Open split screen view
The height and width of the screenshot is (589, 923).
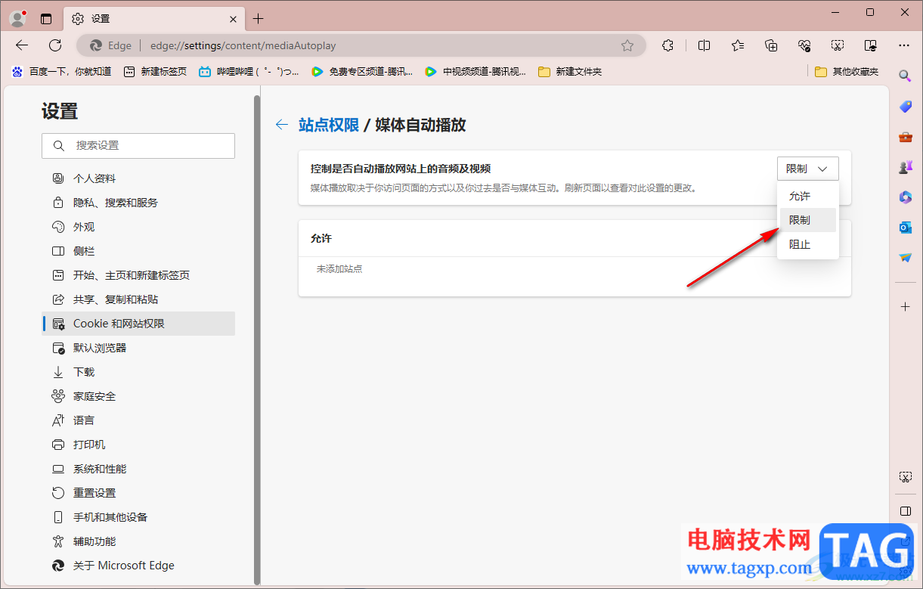704,45
